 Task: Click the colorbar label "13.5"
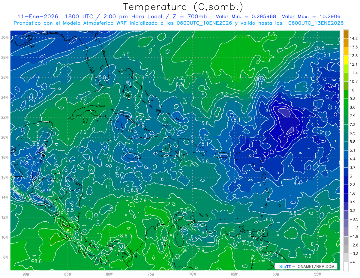[x=354, y=47]
